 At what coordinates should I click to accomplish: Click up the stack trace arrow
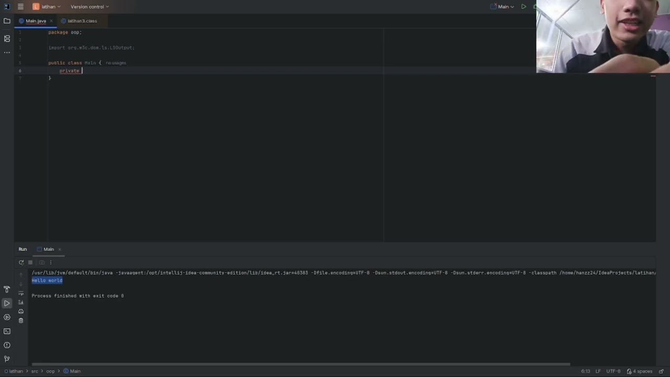click(21, 274)
